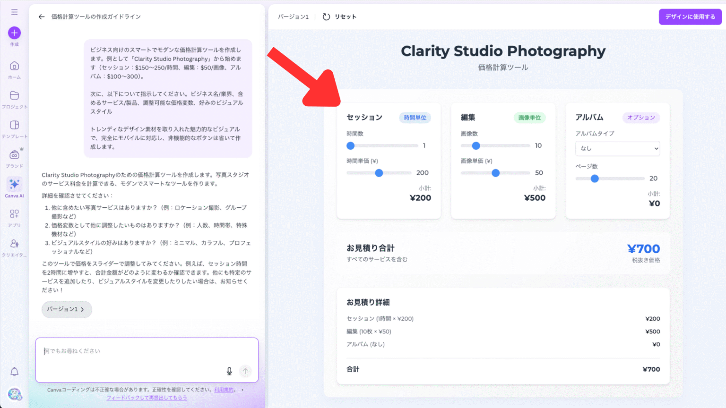Viewport: 726px width, 408px height.
Task: Click the 利用規約 link
Action: point(224,390)
